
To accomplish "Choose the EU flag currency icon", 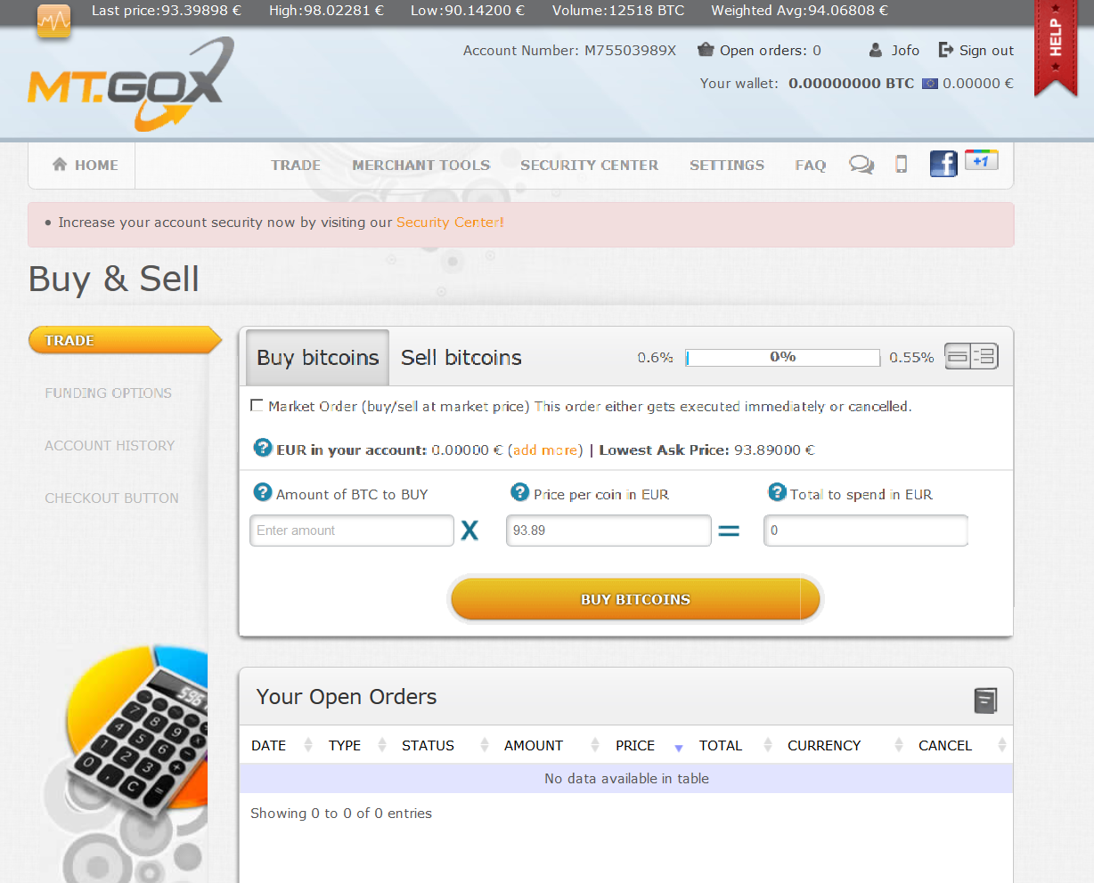I will [x=930, y=84].
